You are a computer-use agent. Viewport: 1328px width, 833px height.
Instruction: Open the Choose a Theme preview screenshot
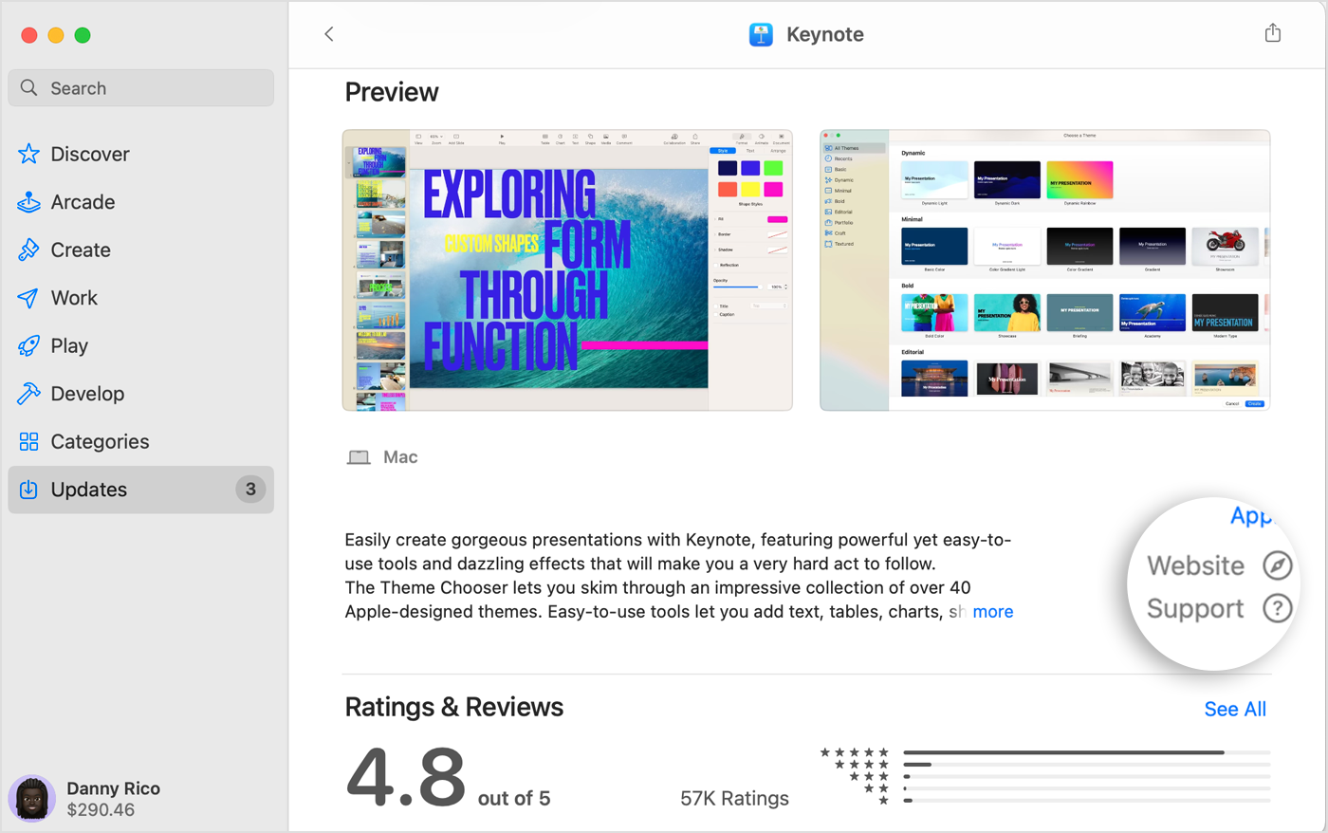pyautogui.click(x=1044, y=270)
